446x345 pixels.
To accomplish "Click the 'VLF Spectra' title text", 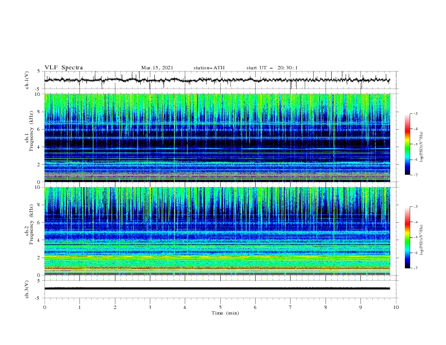I will 64,68.
